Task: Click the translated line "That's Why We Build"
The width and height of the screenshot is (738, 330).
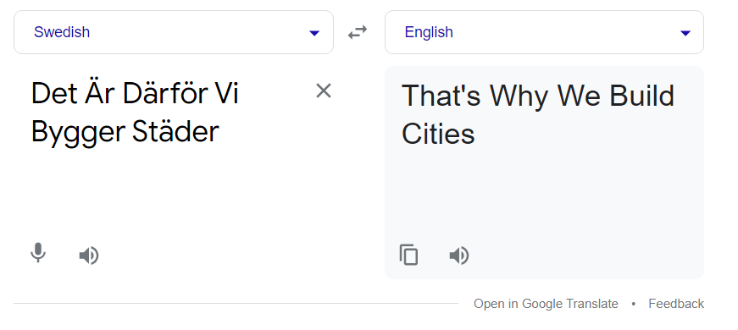Action: pos(538,96)
